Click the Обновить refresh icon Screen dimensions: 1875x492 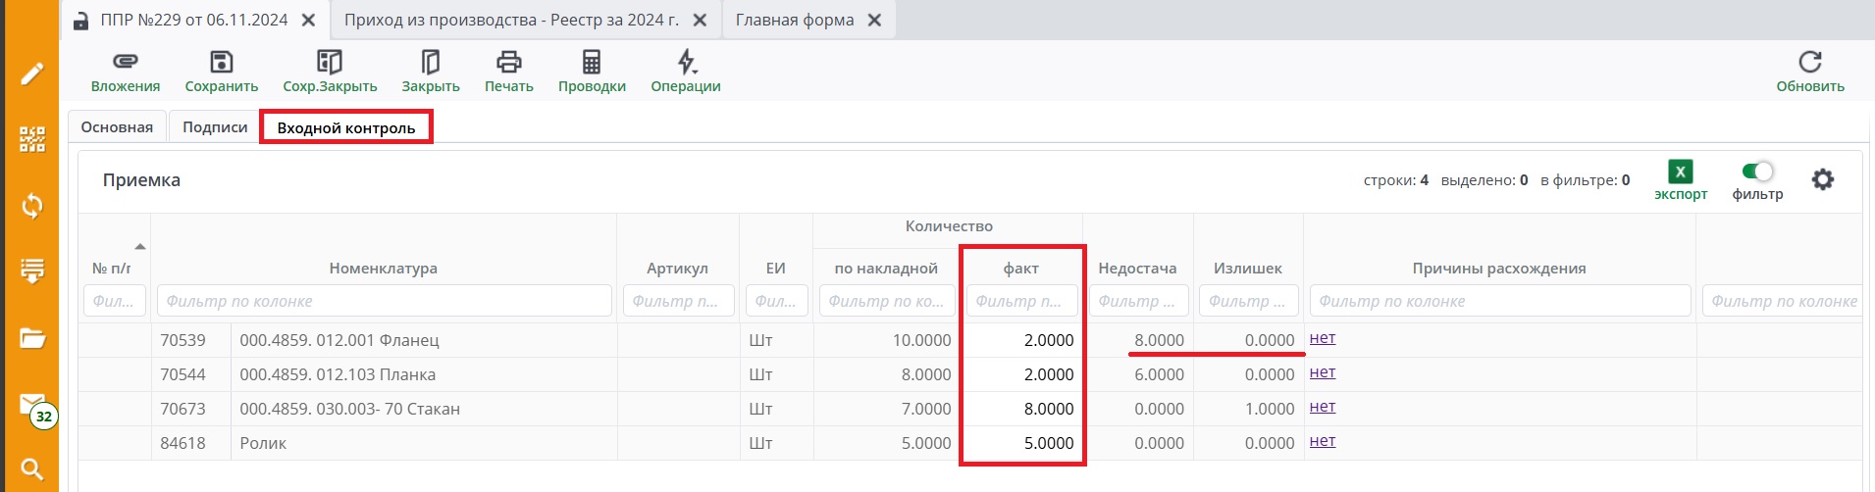point(1809,62)
